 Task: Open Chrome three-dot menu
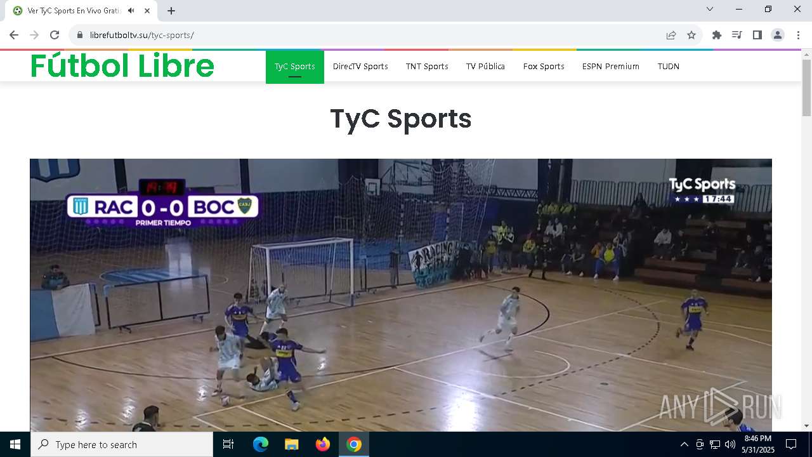(798, 35)
